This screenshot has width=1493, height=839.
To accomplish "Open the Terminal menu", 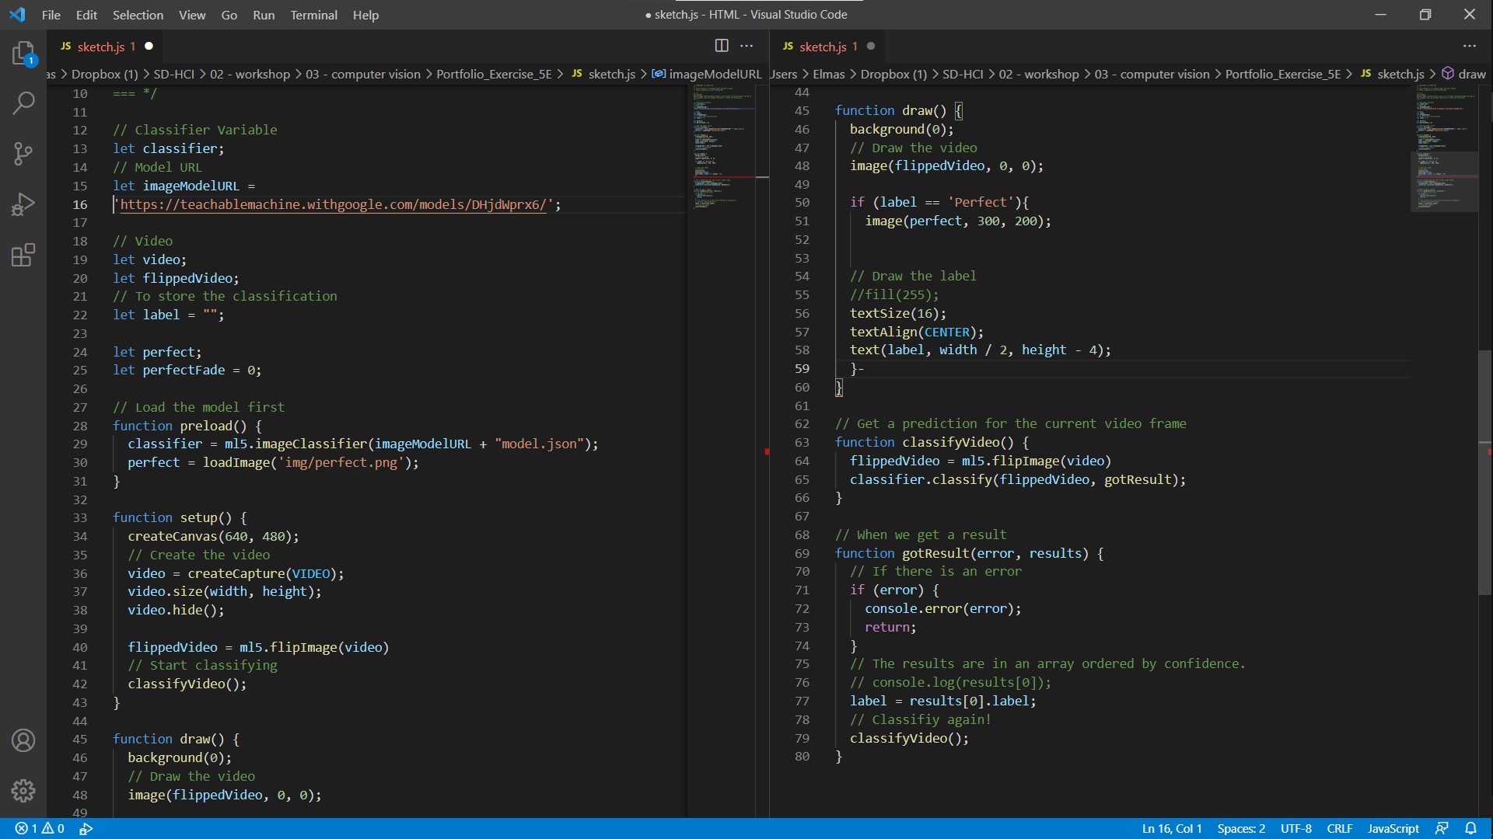I will 313,15.
